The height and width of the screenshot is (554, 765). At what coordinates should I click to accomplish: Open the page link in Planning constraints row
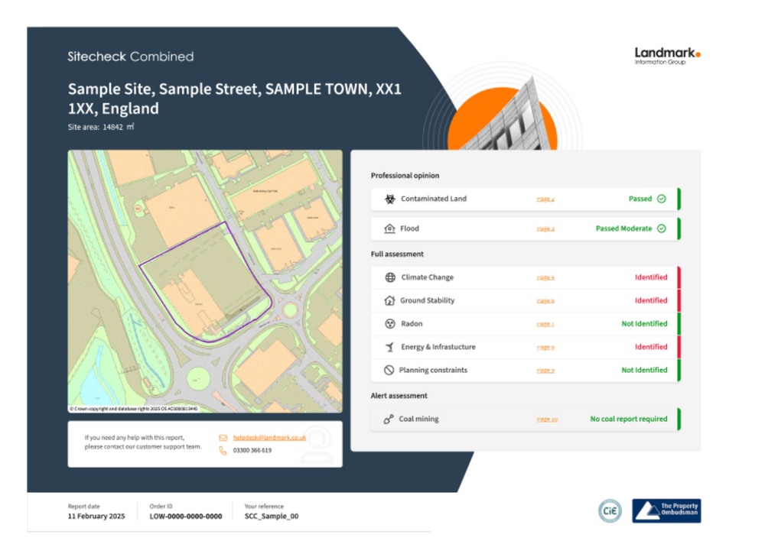coord(545,371)
